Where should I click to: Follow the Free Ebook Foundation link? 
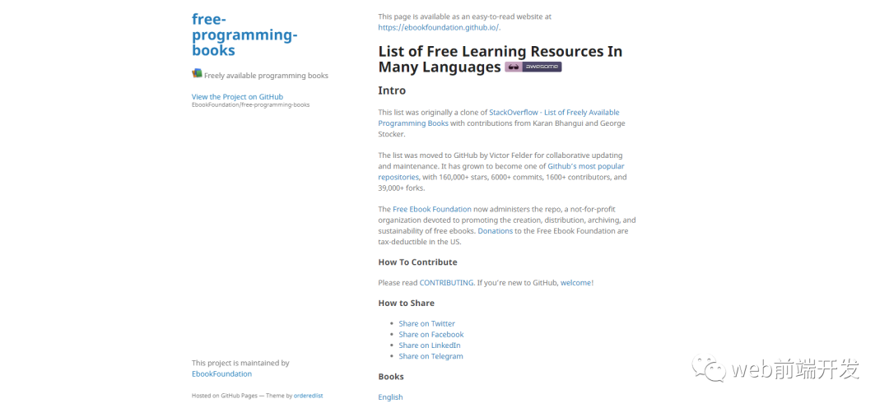(x=432, y=209)
